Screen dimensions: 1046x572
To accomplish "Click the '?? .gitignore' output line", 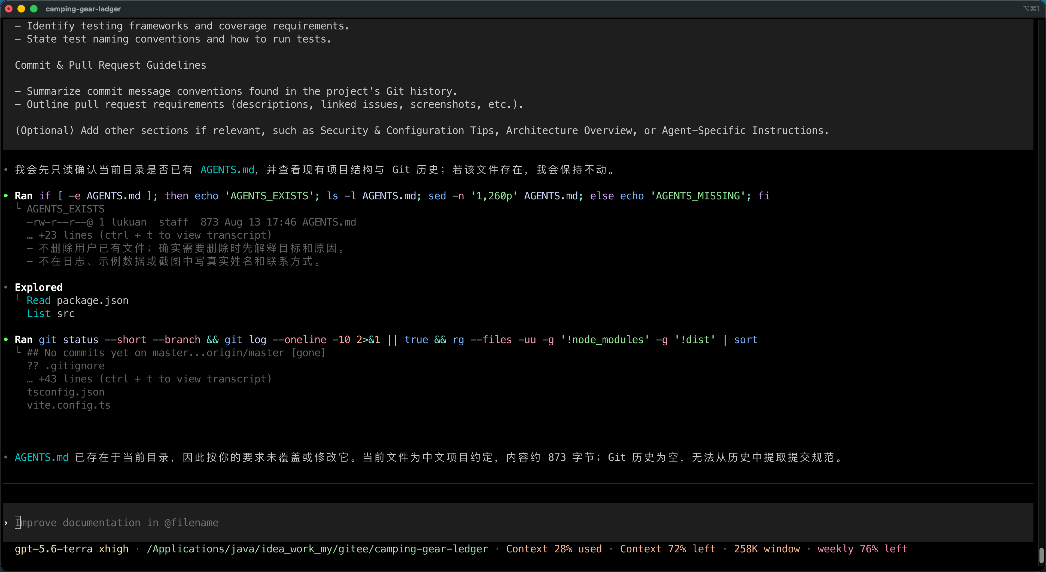I will click(x=66, y=366).
